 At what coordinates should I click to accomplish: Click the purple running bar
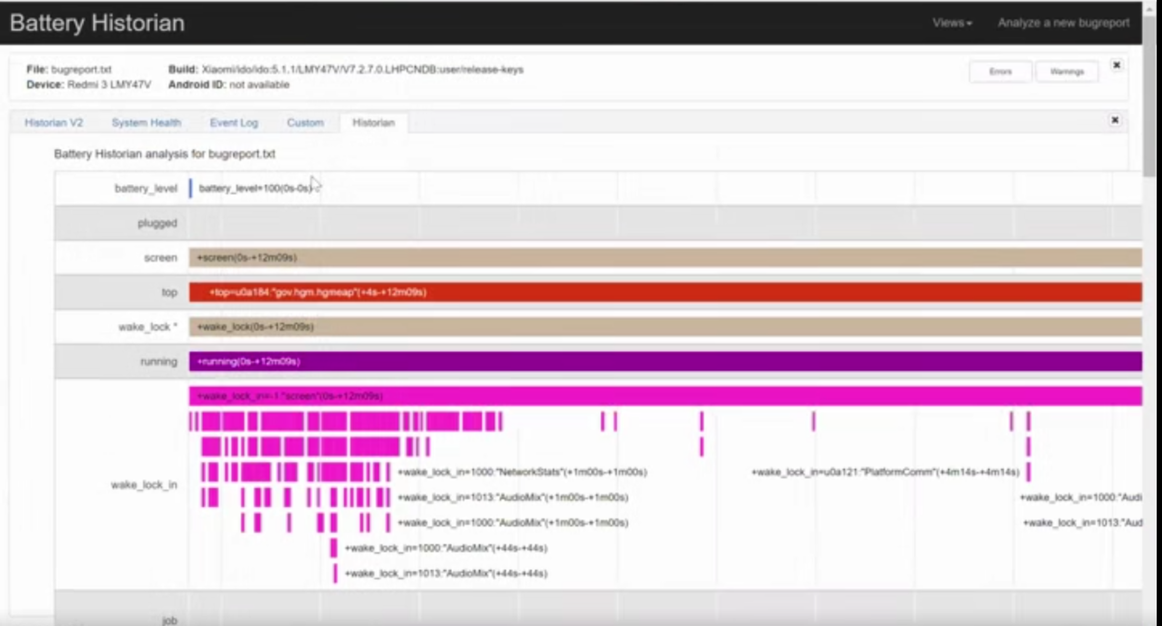pos(665,361)
